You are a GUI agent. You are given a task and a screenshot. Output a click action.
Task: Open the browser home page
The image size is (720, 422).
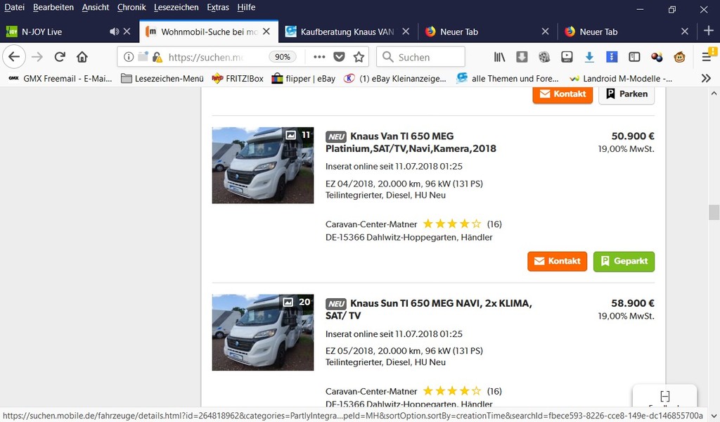click(x=82, y=57)
